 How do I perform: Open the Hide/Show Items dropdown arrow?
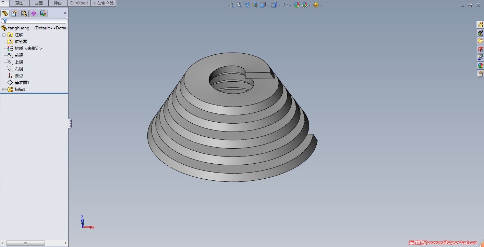click(x=291, y=5)
